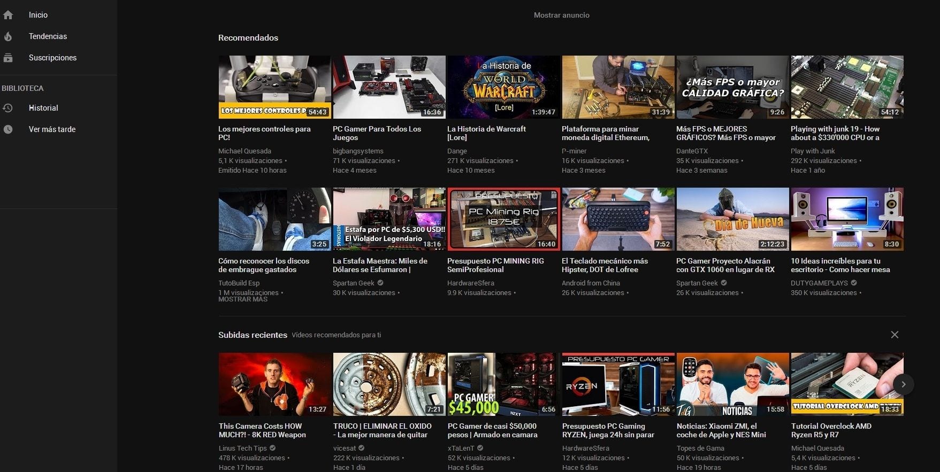This screenshot has height=472, width=940.
Task: Open Más FPS o calidad gráfica thumbnail
Action: coord(732,87)
